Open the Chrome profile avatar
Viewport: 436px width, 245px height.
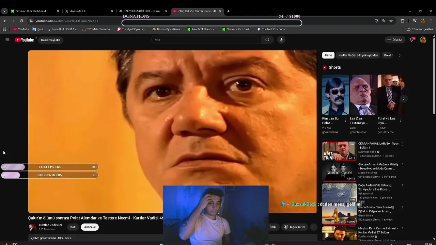423,21
